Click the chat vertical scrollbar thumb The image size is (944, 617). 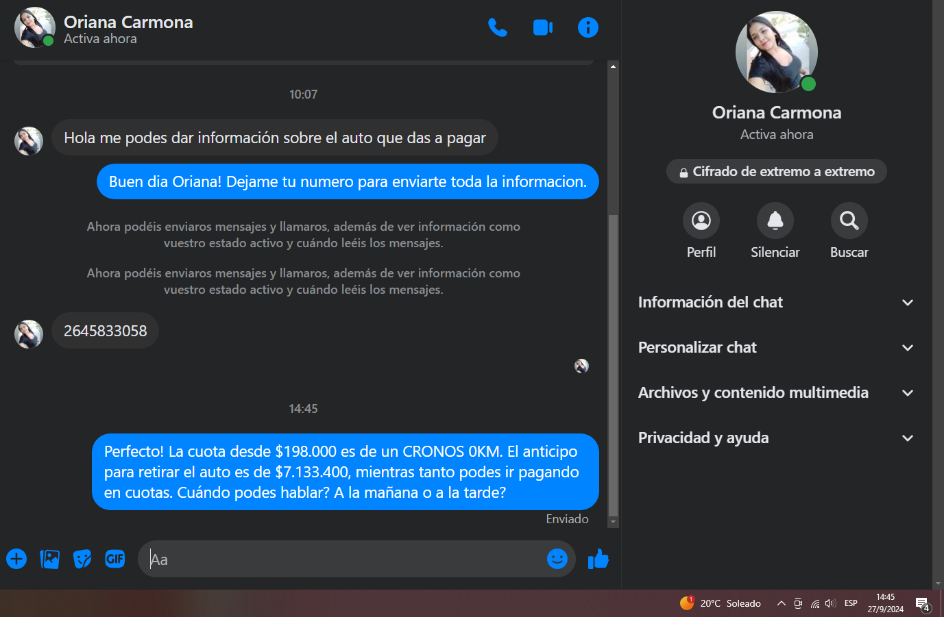pyautogui.click(x=613, y=365)
